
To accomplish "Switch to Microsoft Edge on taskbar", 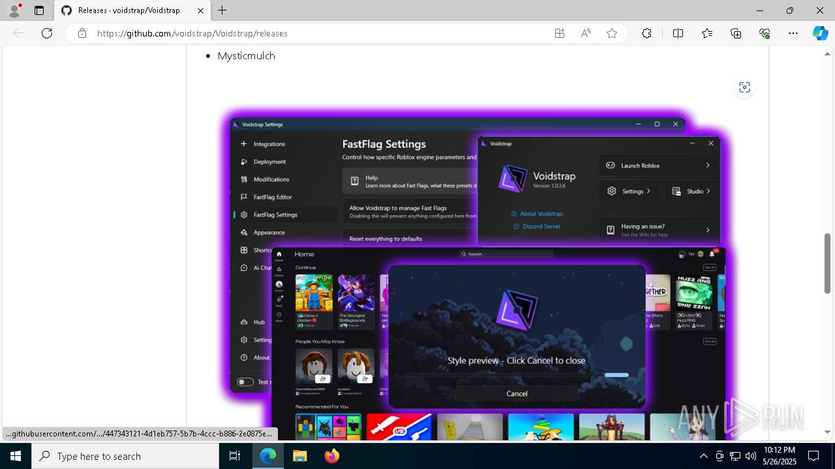I will click(x=268, y=456).
